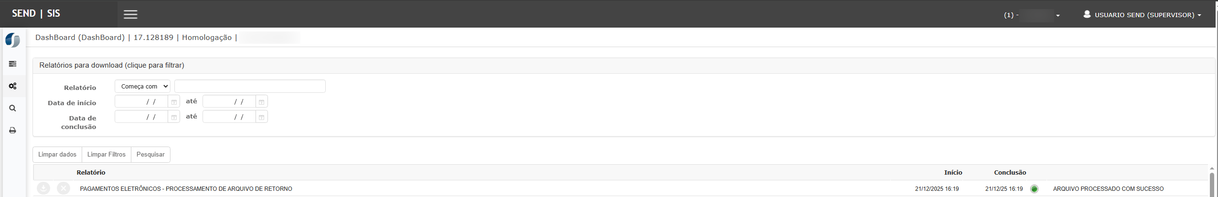Remove the Pagamentos Eletrônicos report row
This screenshot has width=1218, height=197.
[x=64, y=188]
